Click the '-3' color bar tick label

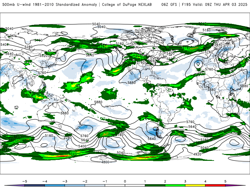coord(65,181)
